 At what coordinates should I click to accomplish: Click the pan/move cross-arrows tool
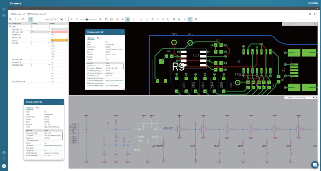tap(100, 19)
